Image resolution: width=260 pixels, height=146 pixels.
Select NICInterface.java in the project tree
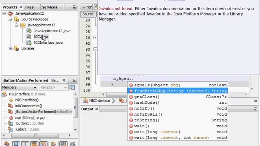[x=48, y=43]
